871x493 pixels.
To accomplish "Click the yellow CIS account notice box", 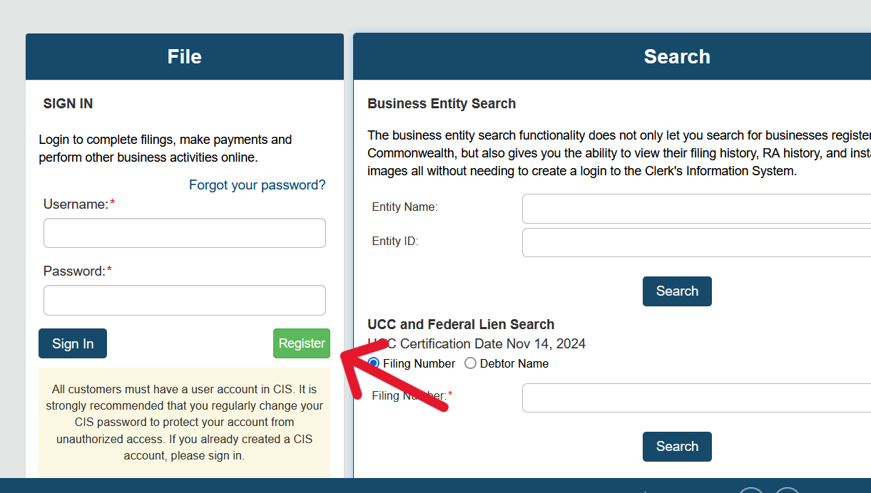I will click(x=185, y=423).
